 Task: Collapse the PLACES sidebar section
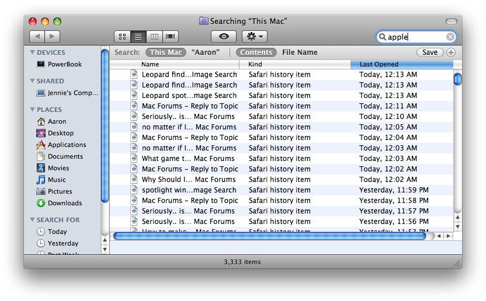[x=32, y=109]
